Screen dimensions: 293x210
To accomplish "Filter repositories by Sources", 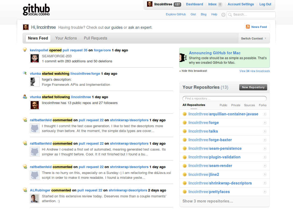I will click(249, 105).
